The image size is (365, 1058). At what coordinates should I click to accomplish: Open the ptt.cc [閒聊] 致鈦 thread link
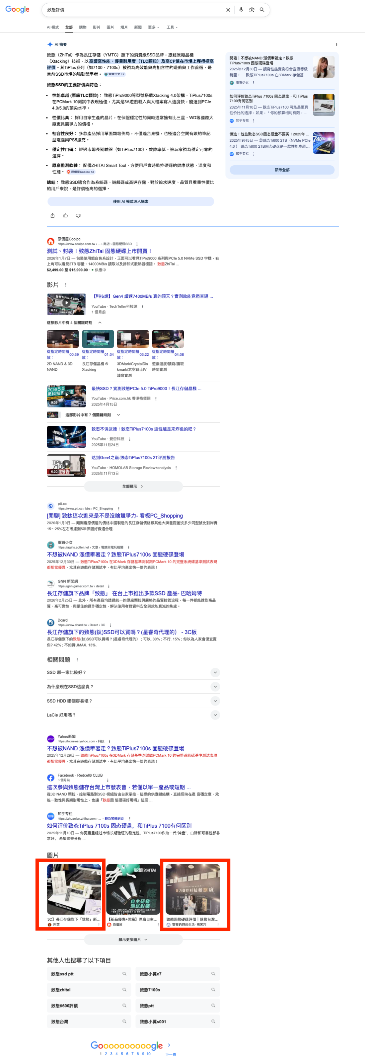[x=115, y=515]
